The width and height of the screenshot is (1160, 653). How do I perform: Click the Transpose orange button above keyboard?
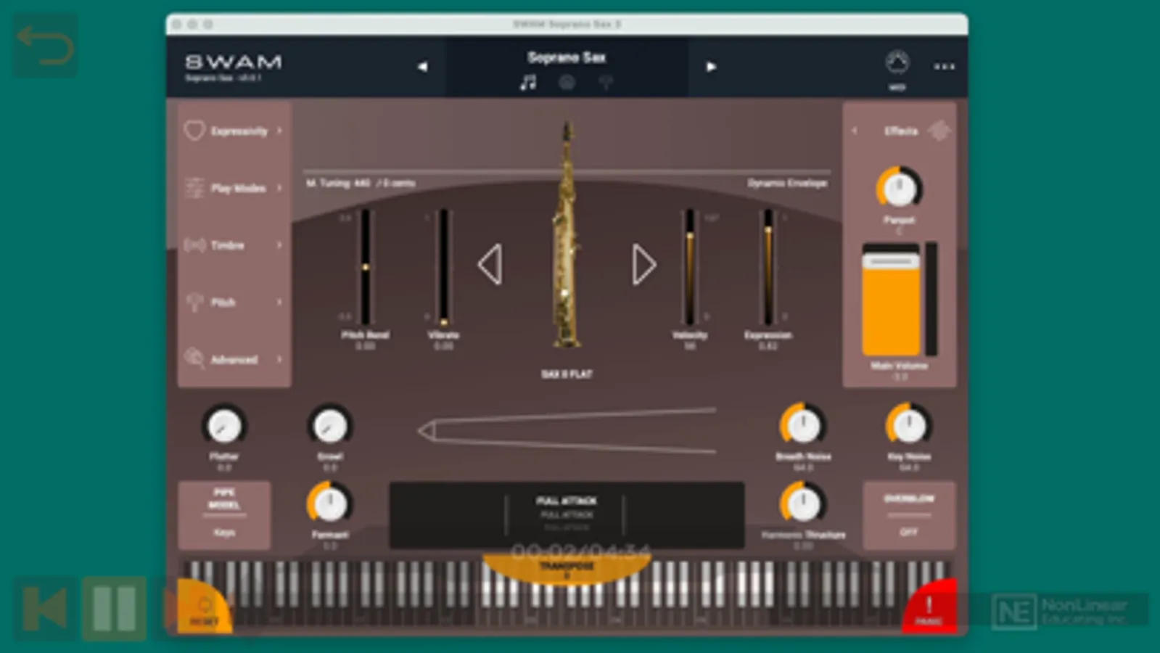(567, 568)
